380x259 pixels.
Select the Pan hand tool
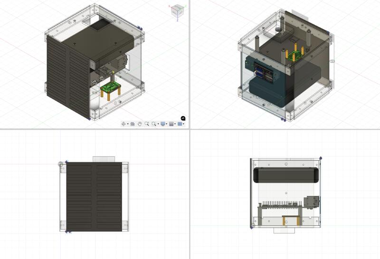pyautogui.click(x=140, y=124)
